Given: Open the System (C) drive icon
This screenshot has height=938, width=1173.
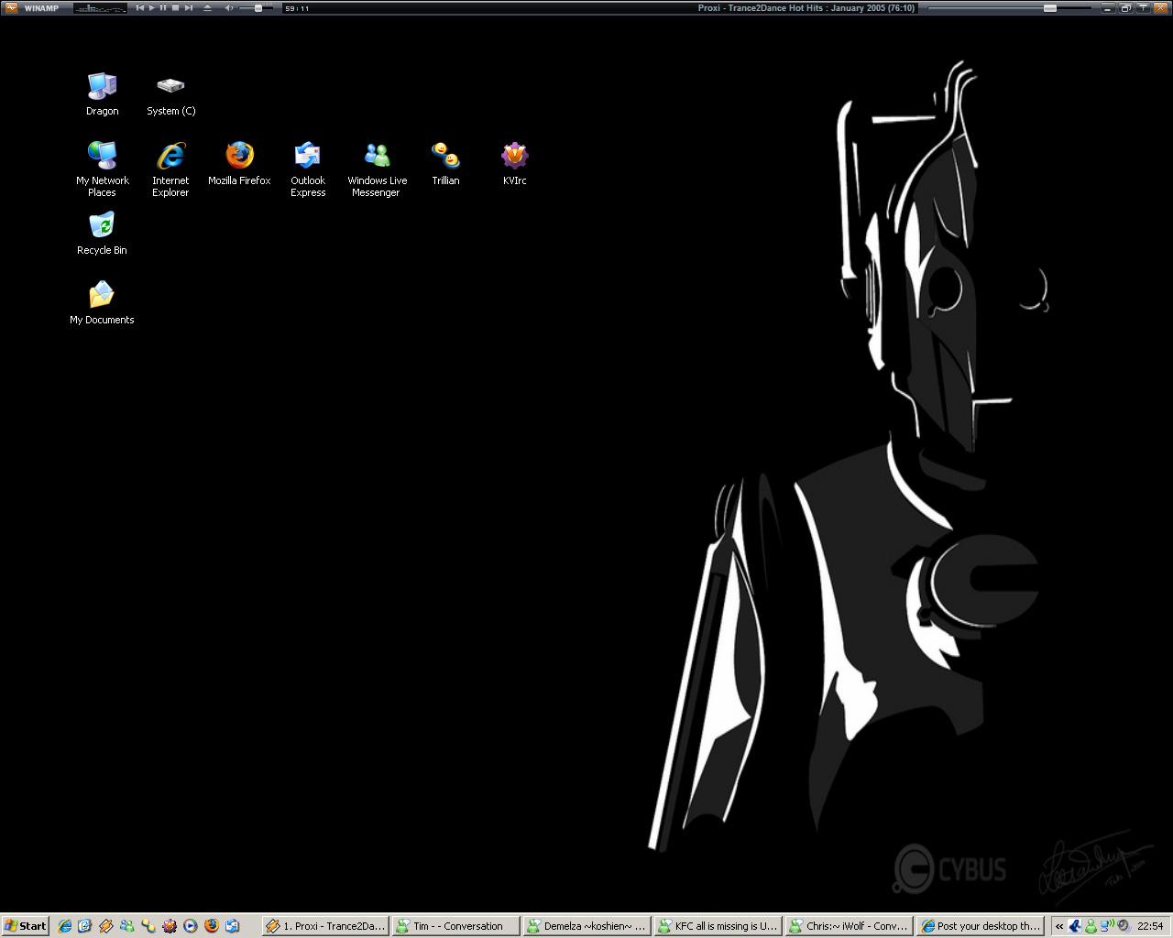Looking at the screenshot, I should point(170,94).
